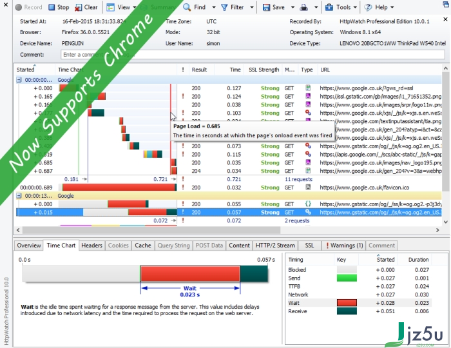The height and width of the screenshot is (348, 451).
Task: Open the Tools menu
Action: (x=341, y=7)
